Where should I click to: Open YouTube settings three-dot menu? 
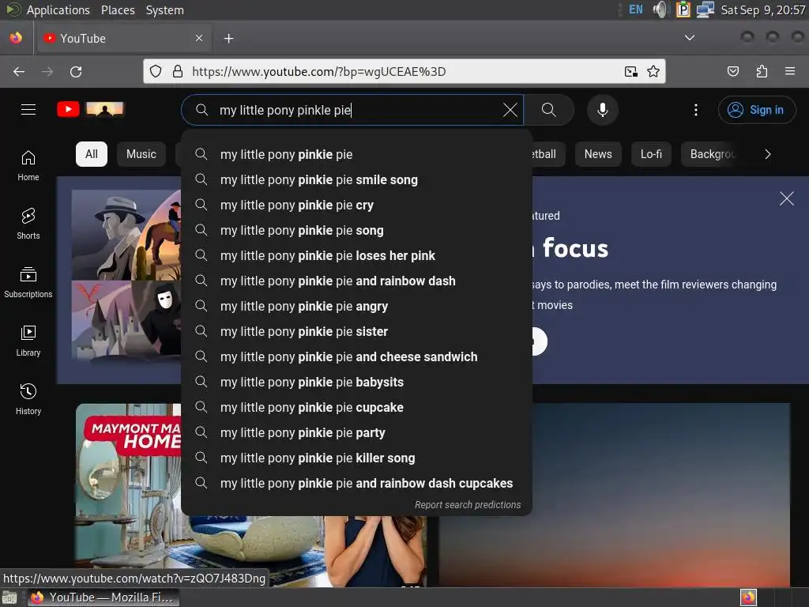pos(695,110)
